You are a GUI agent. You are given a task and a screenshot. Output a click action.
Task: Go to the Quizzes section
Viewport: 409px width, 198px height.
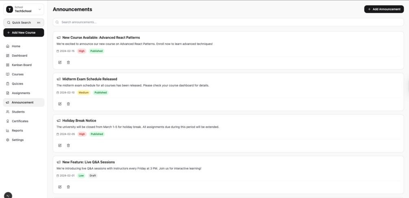(x=17, y=84)
